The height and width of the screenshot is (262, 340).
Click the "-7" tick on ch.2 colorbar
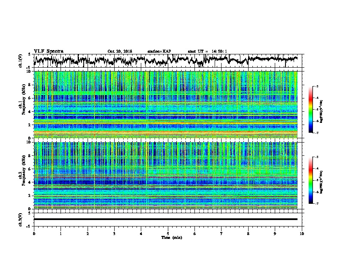317,203
